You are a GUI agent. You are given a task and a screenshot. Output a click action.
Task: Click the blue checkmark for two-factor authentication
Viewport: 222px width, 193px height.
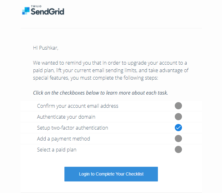click(x=178, y=127)
